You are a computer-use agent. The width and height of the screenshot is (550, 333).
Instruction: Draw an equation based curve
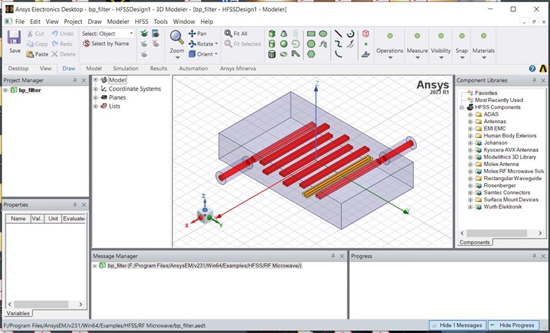click(350, 44)
